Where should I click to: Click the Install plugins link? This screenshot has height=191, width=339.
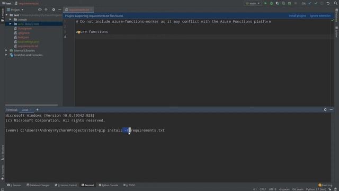pyautogui.click(x=297, y=16)
